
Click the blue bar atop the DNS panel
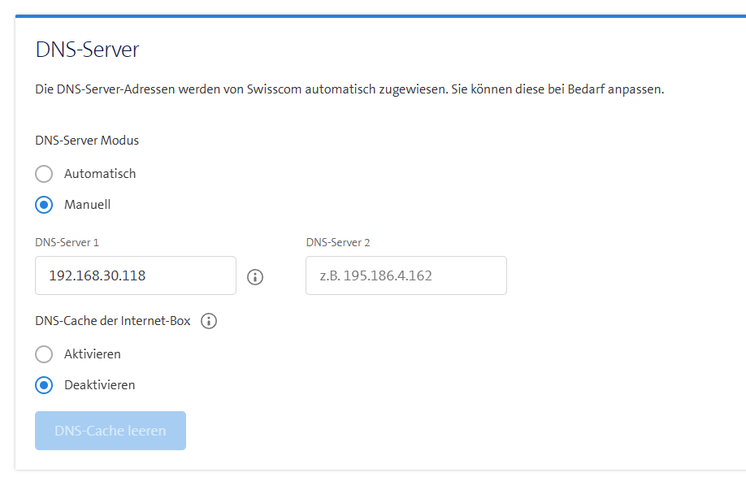pyautogui.click(x=380, y=15)
